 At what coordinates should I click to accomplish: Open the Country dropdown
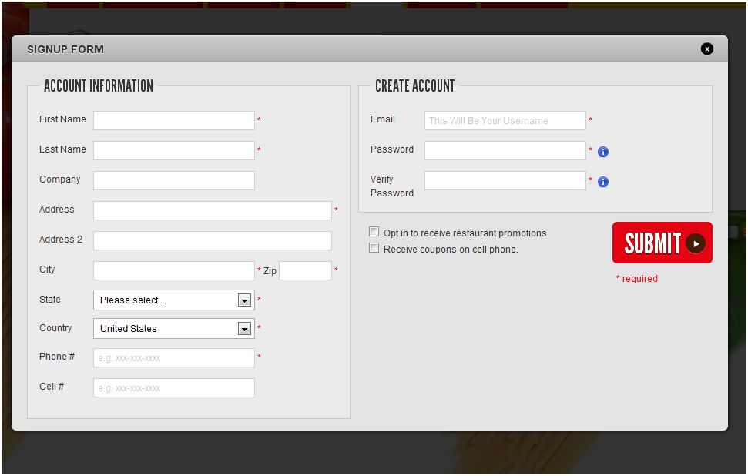click(174, 329)
